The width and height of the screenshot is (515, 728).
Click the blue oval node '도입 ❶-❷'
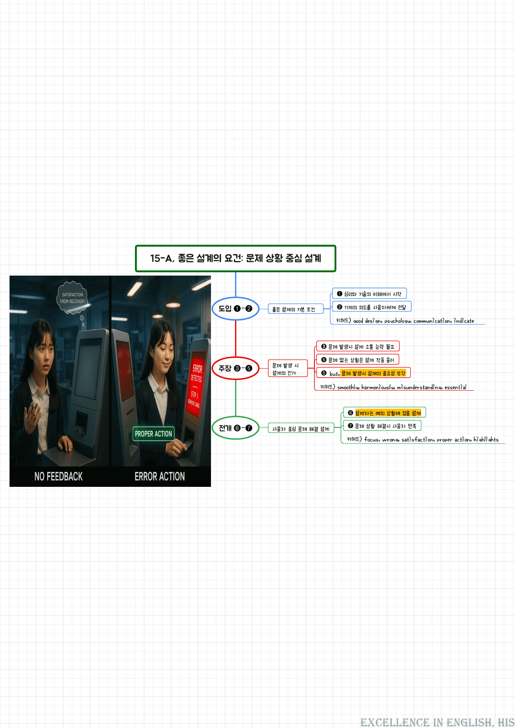click(235, 308)
